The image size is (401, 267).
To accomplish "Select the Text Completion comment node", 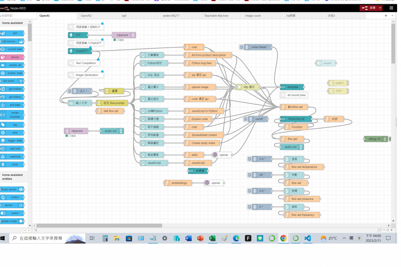I will pyautogui.click(x=84, y=63).
